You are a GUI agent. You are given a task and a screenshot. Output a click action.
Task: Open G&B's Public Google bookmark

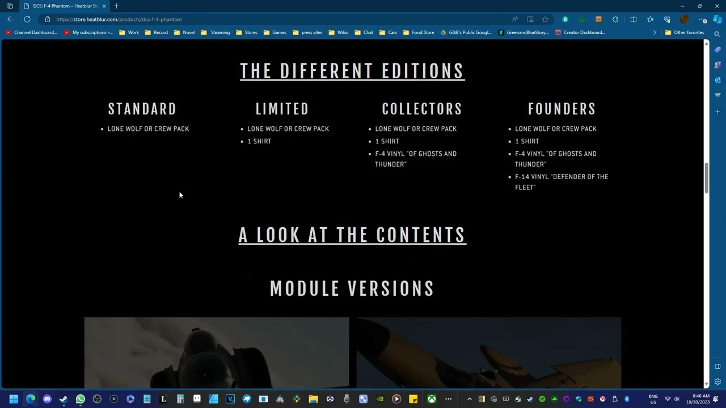(x=466, y=32)
